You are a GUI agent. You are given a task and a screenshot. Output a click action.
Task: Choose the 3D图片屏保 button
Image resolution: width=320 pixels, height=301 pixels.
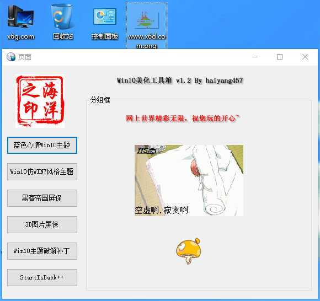tap(42, 224)
